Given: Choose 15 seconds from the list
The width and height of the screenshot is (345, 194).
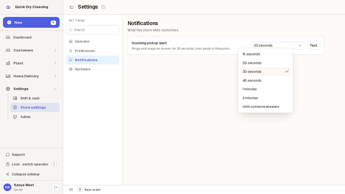Looking at the screenshot, I should pos(265,54).
